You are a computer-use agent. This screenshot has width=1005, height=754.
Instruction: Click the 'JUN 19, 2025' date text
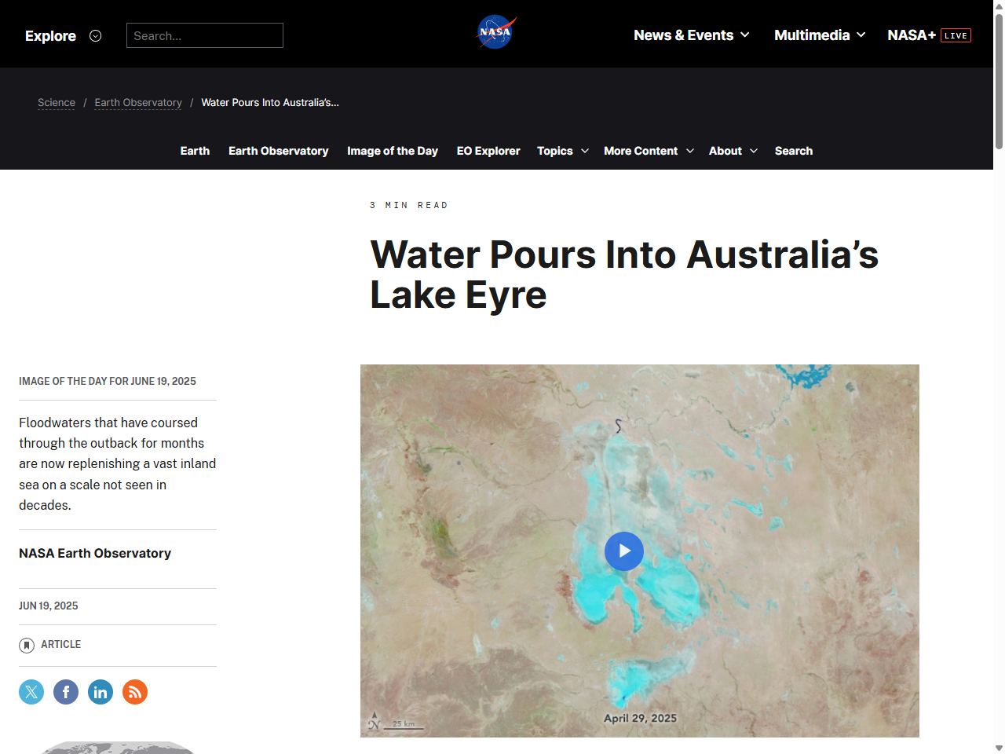tap(49, 606)
